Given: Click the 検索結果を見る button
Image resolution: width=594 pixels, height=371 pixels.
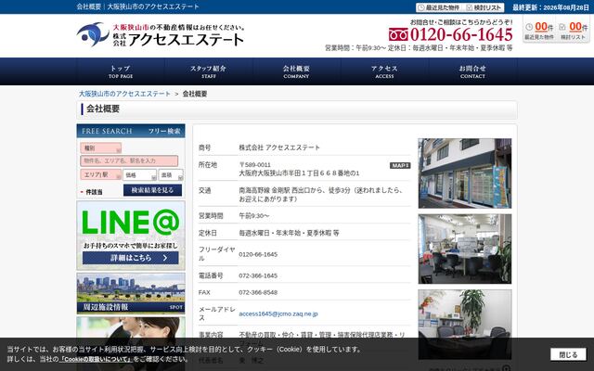Looking at the screenshot, I should [152, 190].
